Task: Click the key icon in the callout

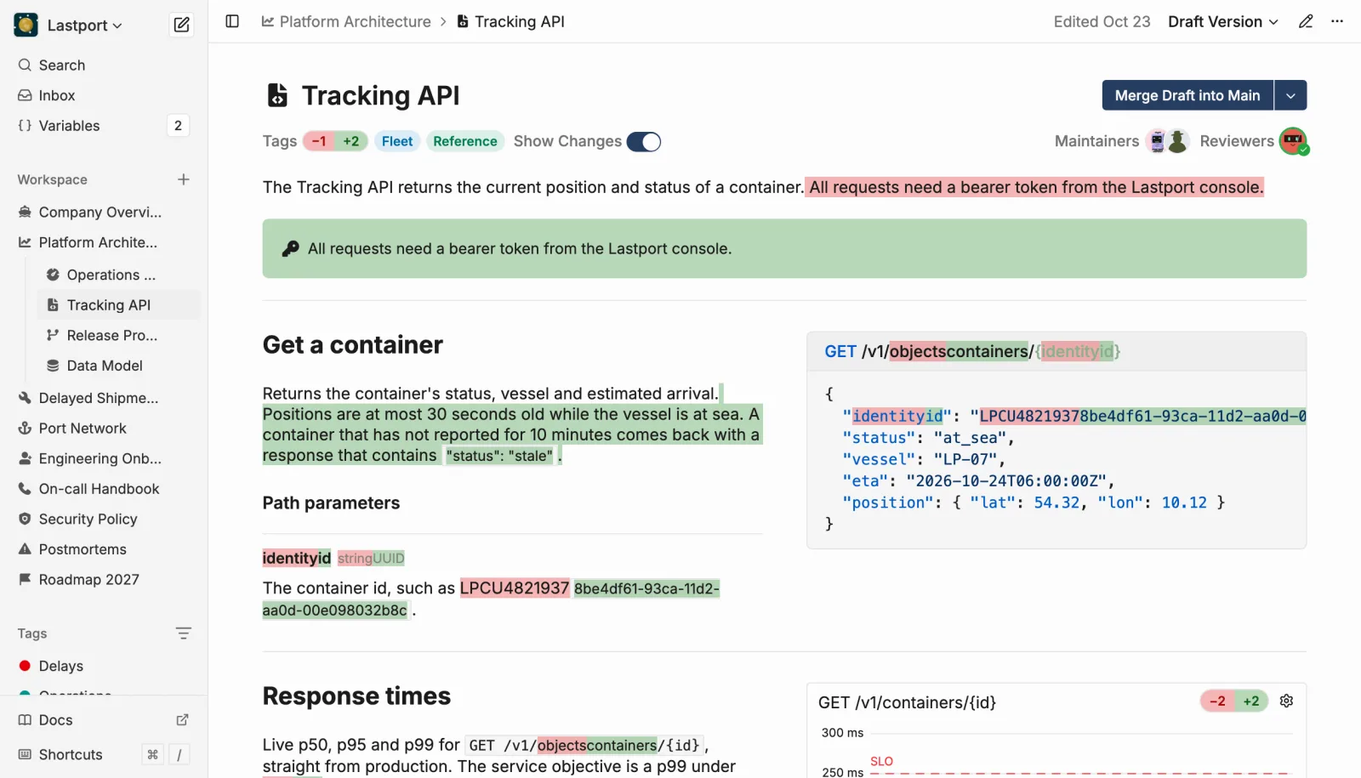Action: 290,248
